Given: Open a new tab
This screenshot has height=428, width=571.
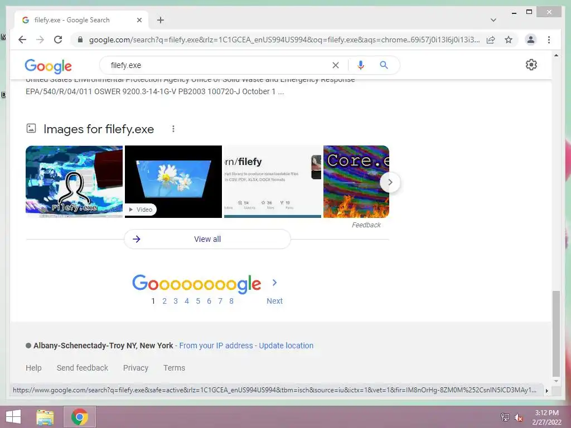Looking at the screenshot, I should [161, 20].
